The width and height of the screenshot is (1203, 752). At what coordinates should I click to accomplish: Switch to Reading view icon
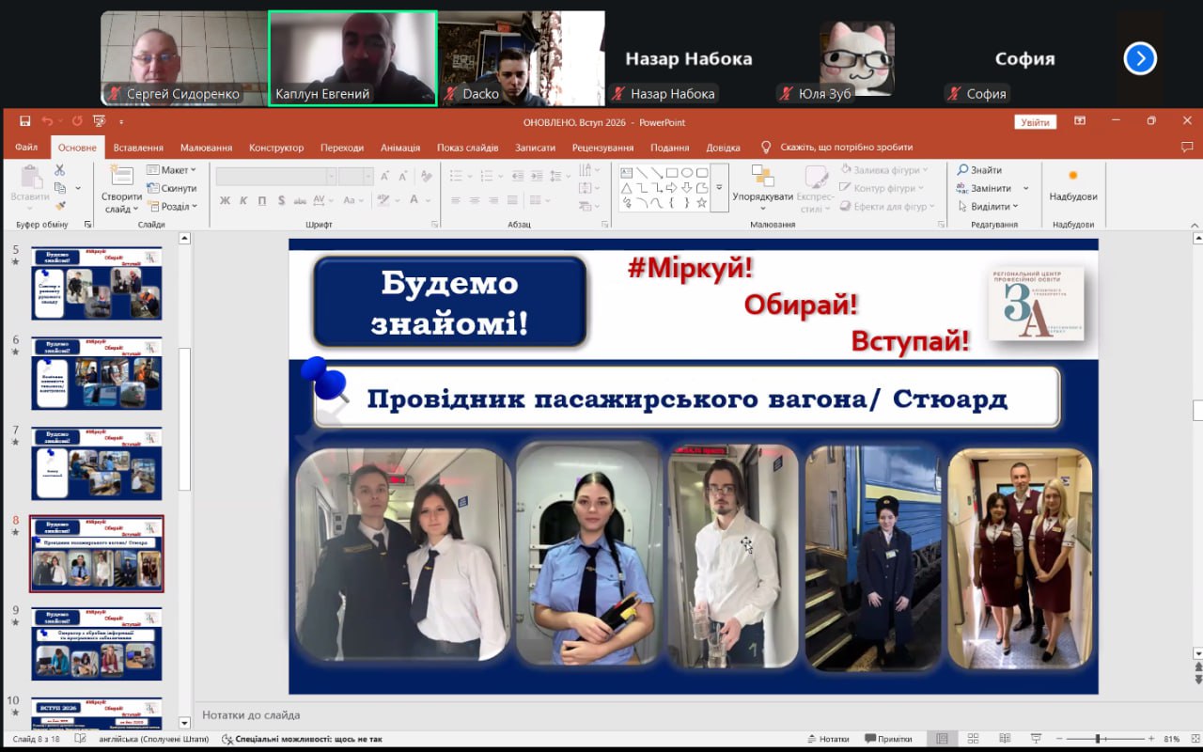[1004, 739]
